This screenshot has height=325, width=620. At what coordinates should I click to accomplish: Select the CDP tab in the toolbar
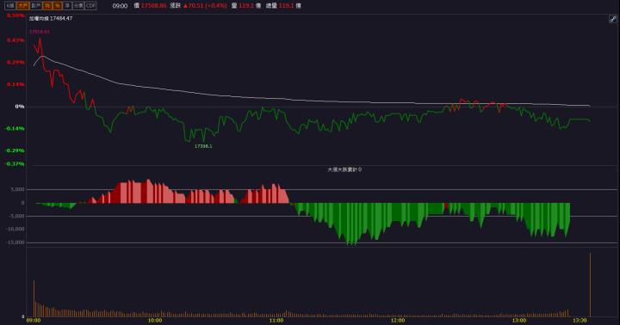tap(90, 5)
